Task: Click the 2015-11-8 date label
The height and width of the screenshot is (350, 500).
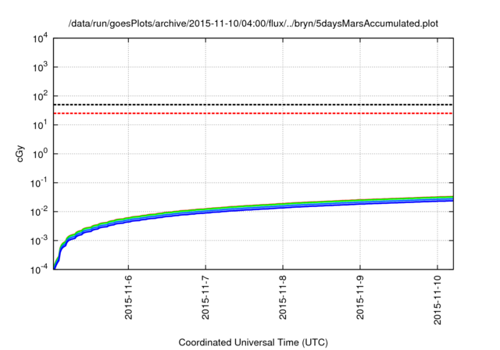Action: 283,297
